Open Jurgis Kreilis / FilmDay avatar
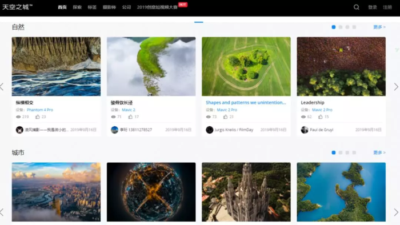 click(x=210, y=130)
